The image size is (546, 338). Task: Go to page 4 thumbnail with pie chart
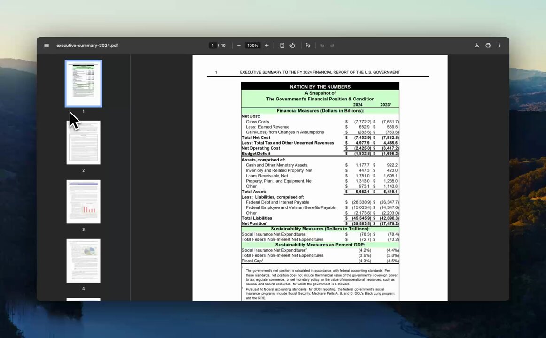point(83,261)
